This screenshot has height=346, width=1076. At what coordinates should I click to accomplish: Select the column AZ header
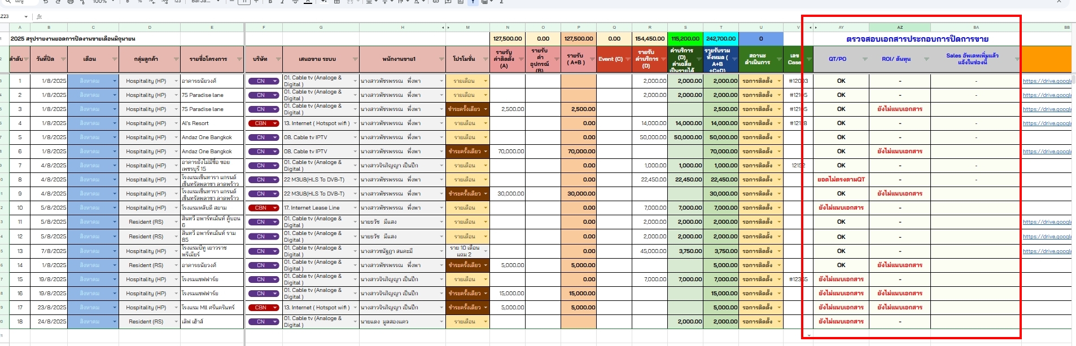tap(899, 27)
